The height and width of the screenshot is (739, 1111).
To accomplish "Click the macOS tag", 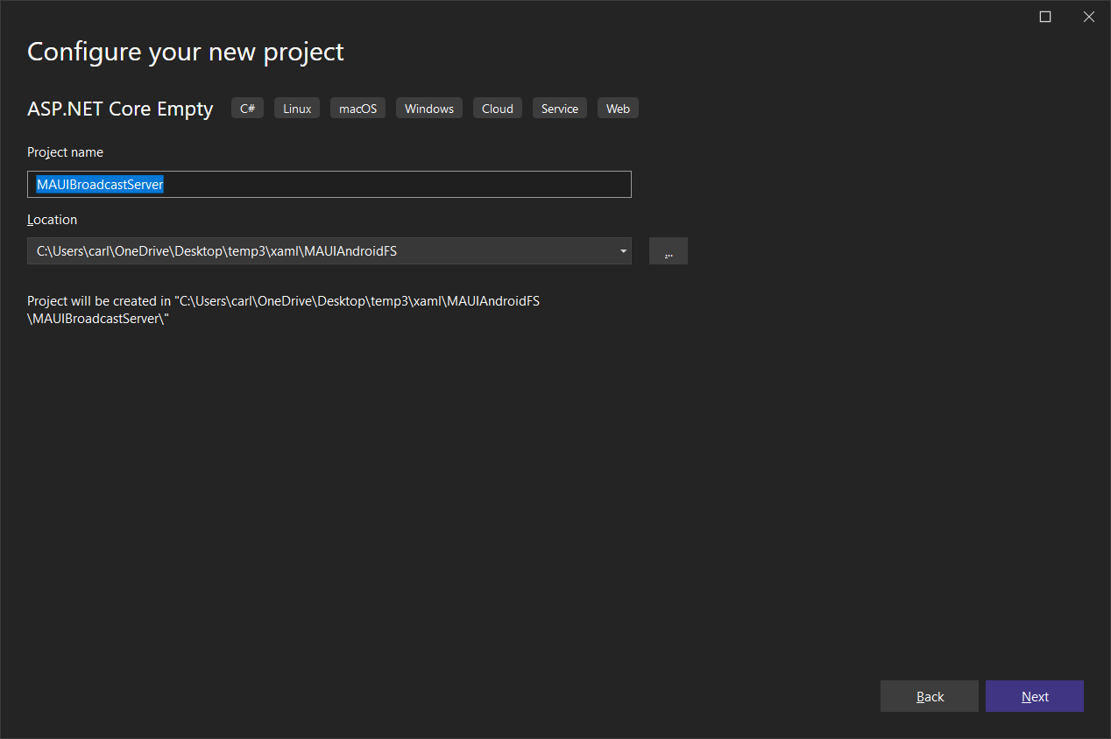I will point(357,109).
